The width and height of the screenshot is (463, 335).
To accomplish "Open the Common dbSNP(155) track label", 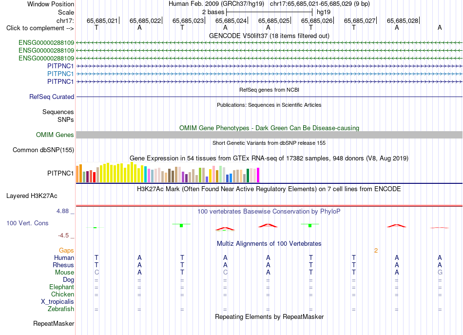I will pyautogui.click(x=43, y=150).
